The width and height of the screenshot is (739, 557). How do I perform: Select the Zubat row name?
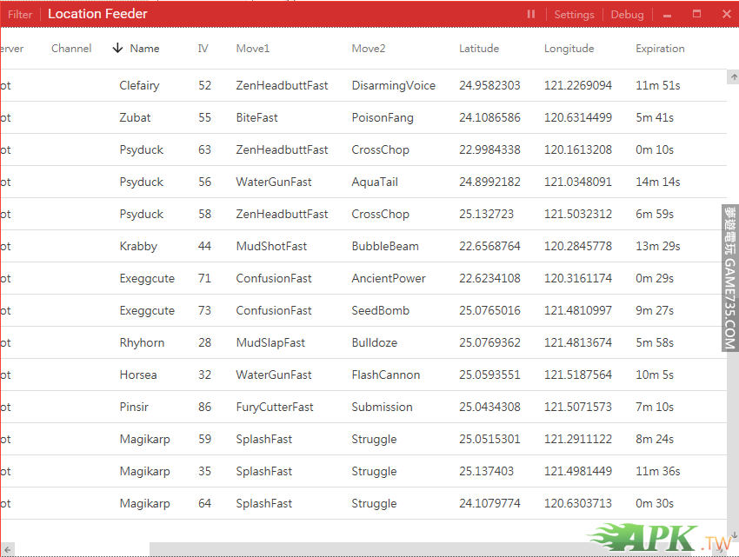(135, 117)
